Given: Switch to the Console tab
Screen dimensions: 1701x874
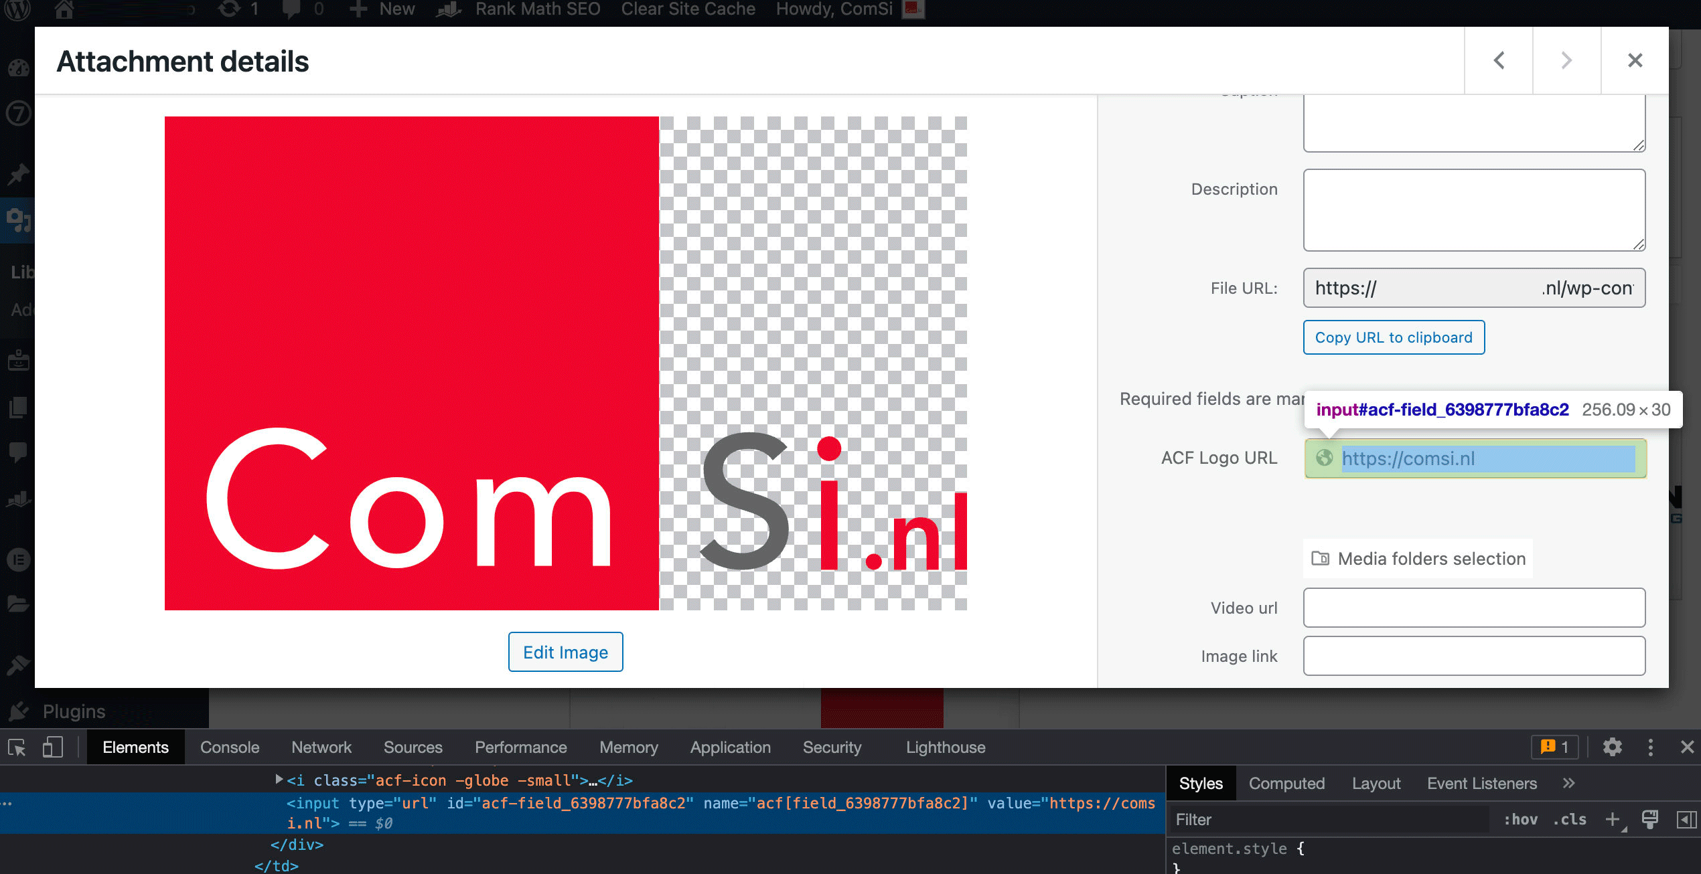Looking at the screenshot, I should (229, 748).
